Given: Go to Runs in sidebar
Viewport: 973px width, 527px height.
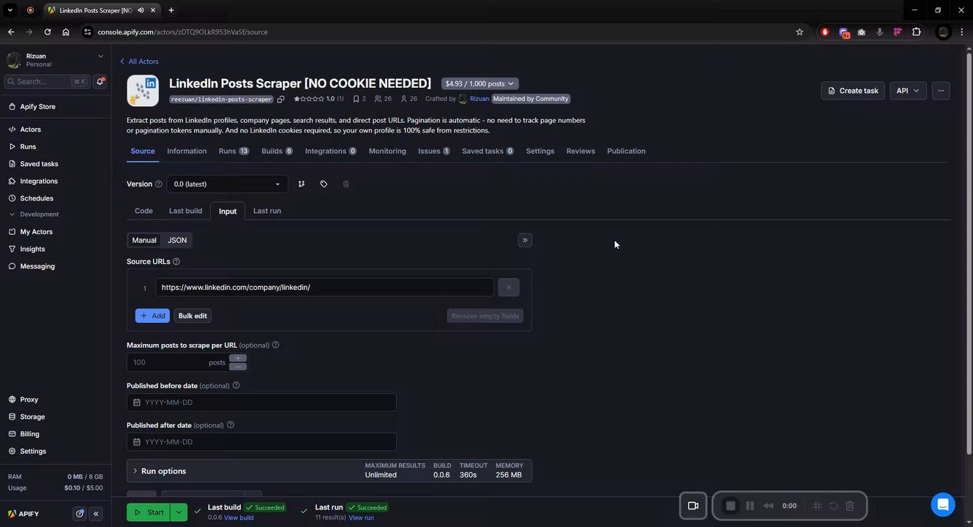Looking at the screenshot, I should (x=28, y=146).
